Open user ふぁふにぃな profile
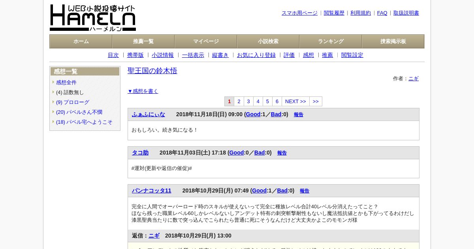The width and height of the screenshot is (474, 249). 149,115
